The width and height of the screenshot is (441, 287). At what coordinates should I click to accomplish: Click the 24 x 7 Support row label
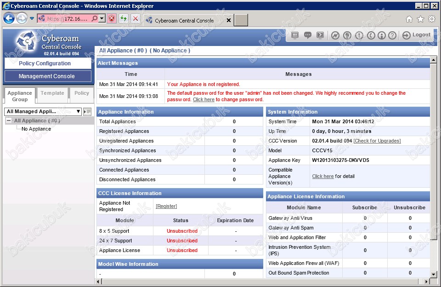tap(116, 241)
